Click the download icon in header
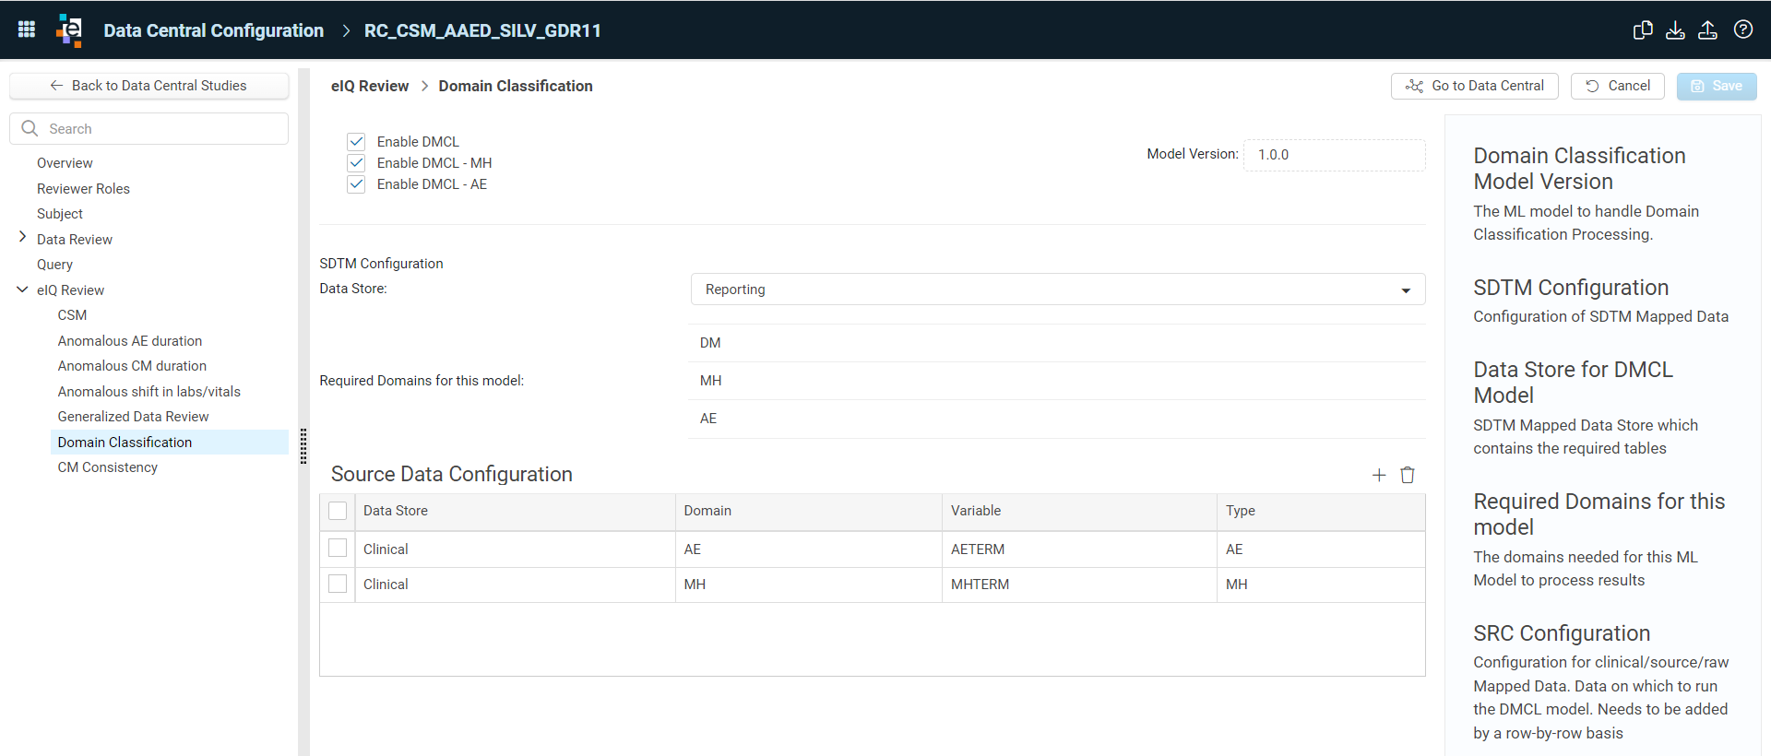The width and height of the screenshot is (1771, 756). point(1675,30)
